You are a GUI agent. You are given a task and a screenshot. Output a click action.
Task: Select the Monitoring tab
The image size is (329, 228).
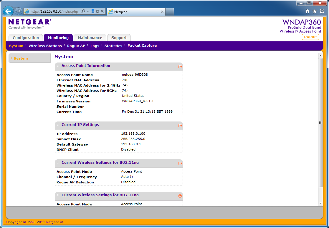point(58,38)
